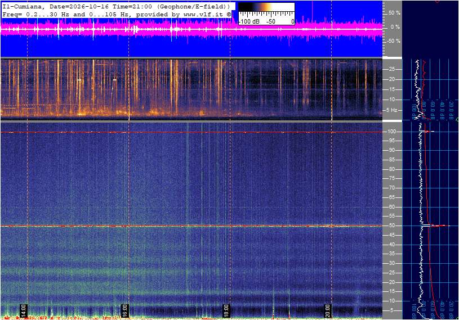
Task: Click the 90 Hz frequency axis label
Action: (391, 150)
